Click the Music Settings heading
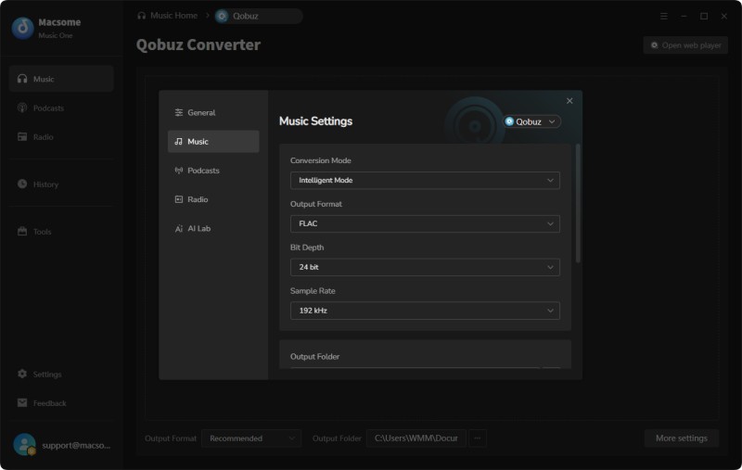This screenshot has height=470, width=742. pyautogui.click(x=315, y=121)
